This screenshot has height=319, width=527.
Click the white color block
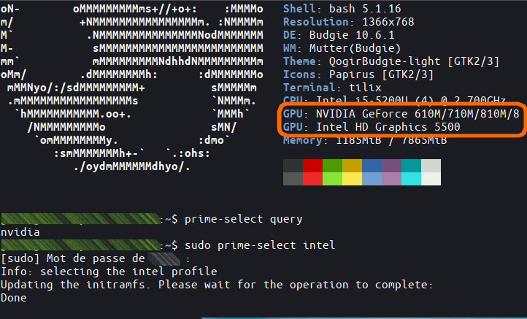(x=431, y=179)
